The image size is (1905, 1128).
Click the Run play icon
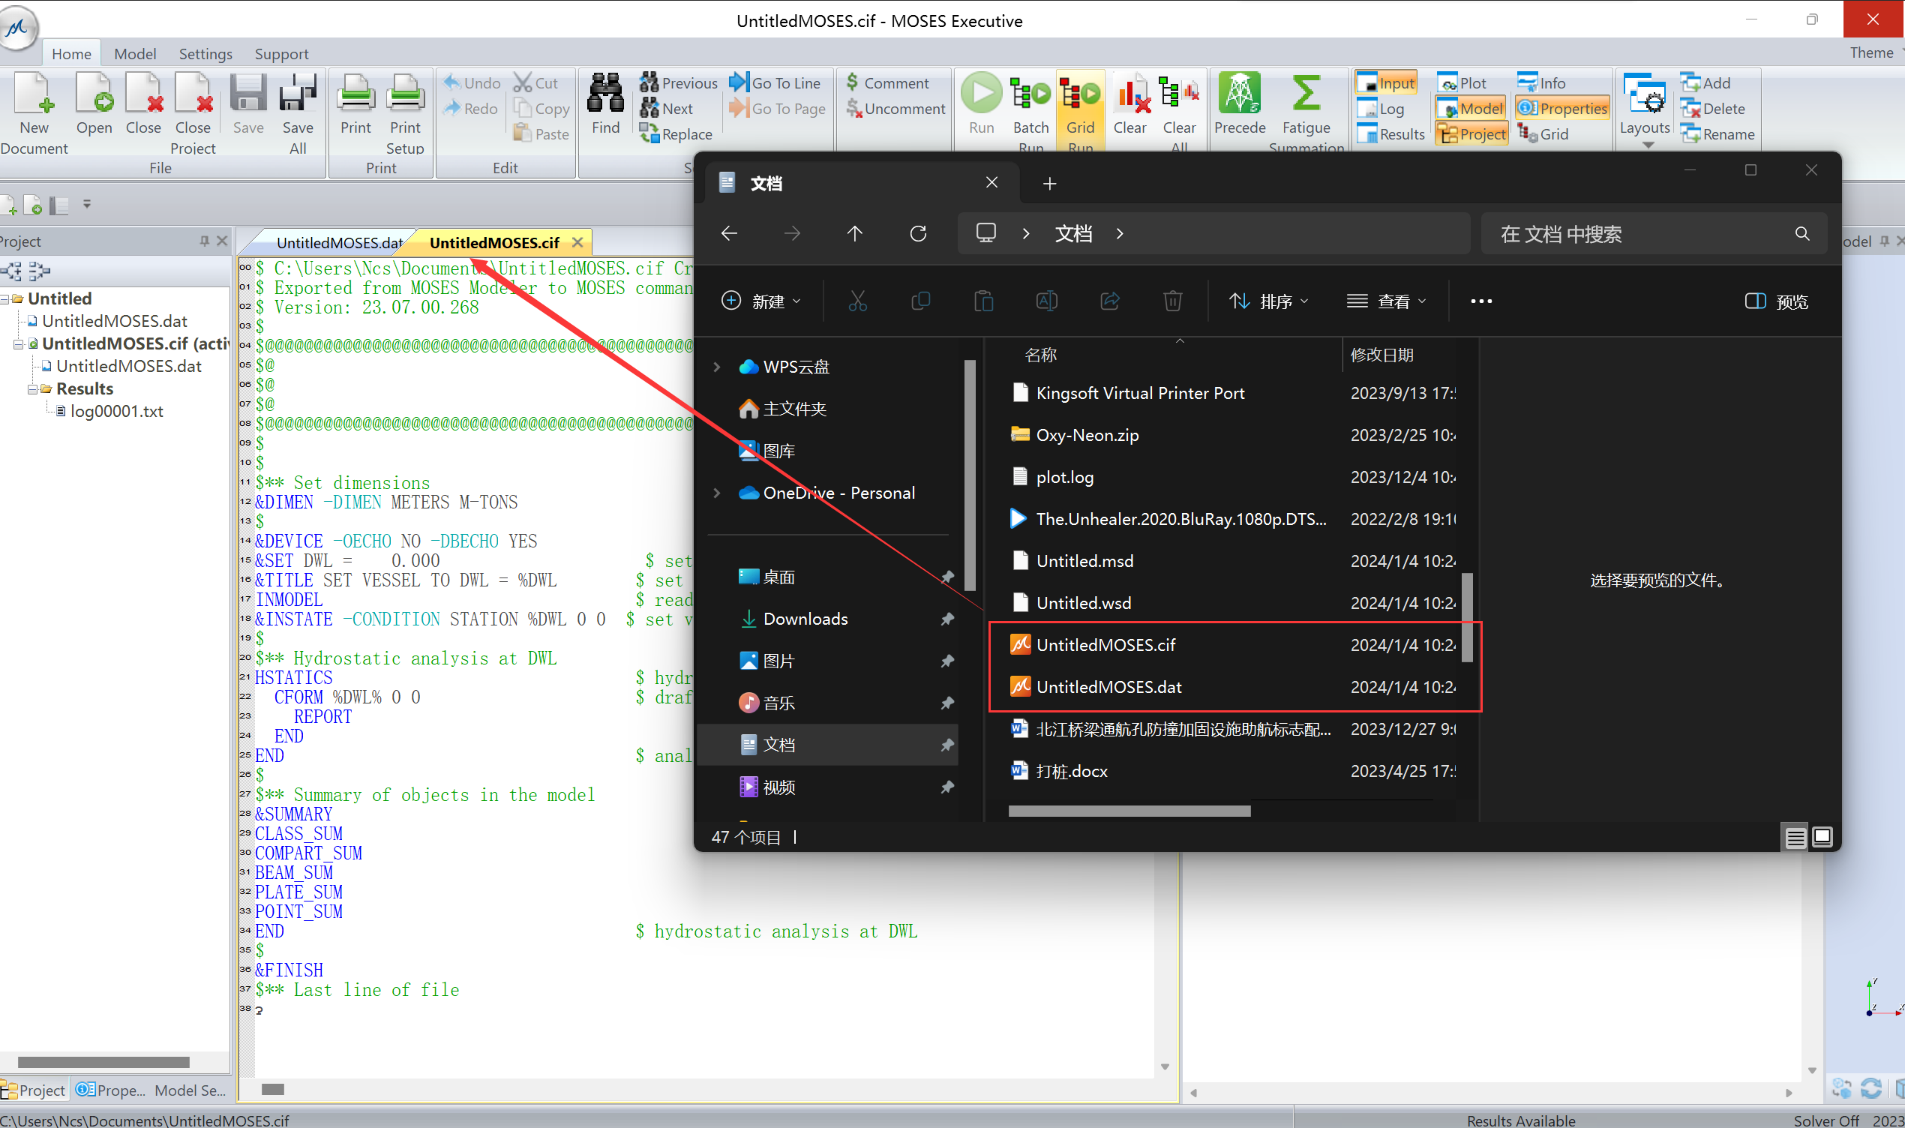[981, 94]
